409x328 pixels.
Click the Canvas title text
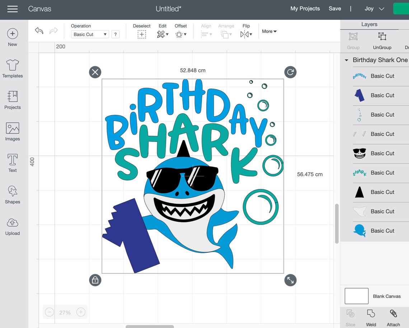[40, 9]
